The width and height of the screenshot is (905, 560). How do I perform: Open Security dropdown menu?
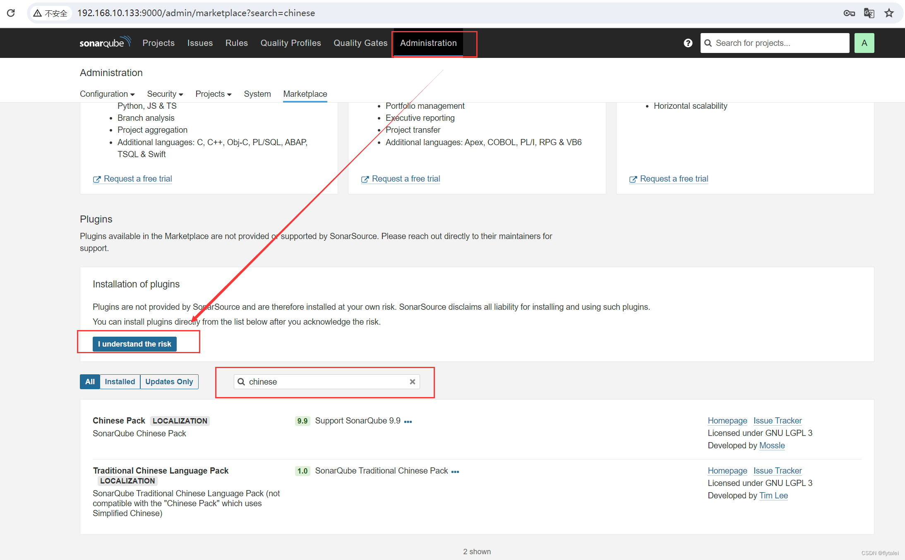165,94
